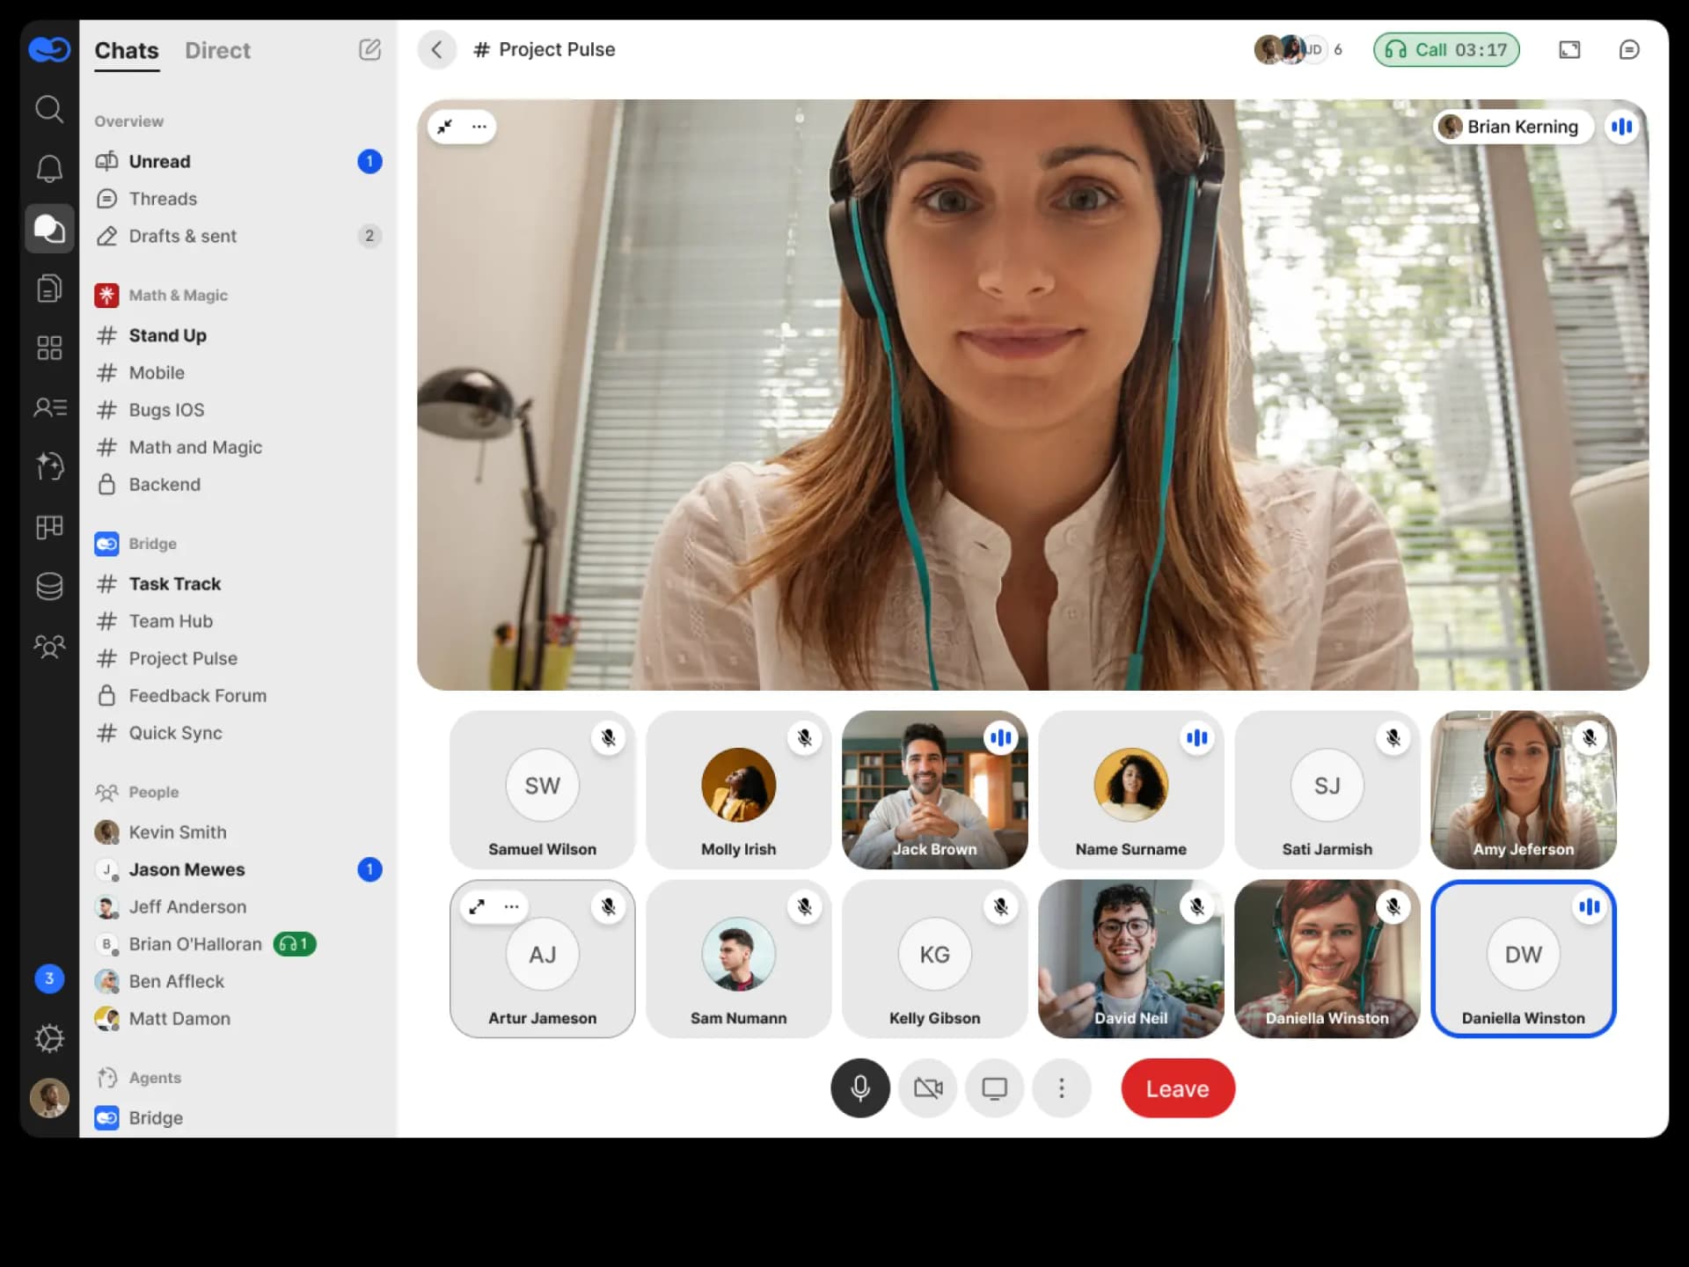Mute your microphone in the call controls

tap(860, 1088)
